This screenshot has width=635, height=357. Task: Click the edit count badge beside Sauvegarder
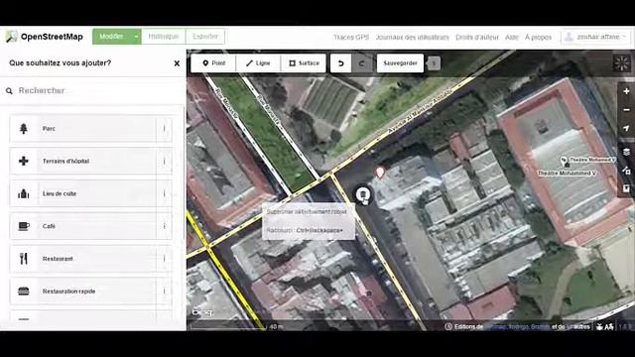[x=434, y=63]
